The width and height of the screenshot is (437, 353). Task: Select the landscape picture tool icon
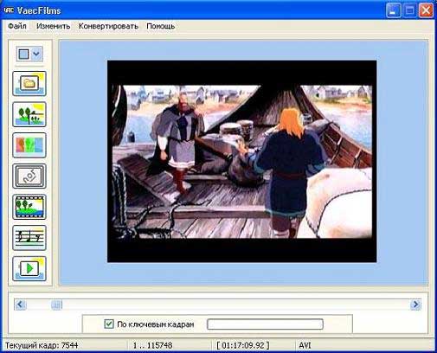(x=29, y=114)
